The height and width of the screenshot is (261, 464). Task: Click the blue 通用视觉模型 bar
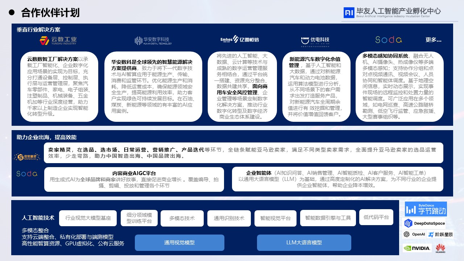click(179, 243)
